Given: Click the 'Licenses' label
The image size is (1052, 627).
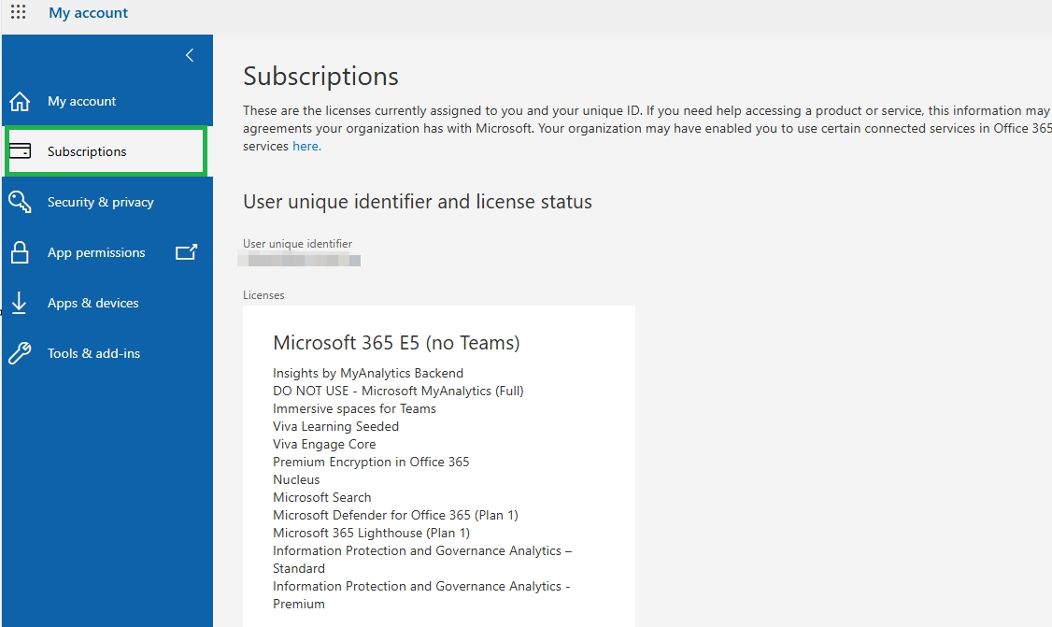Looking at the screenshot, I should (x=263, y=295).
